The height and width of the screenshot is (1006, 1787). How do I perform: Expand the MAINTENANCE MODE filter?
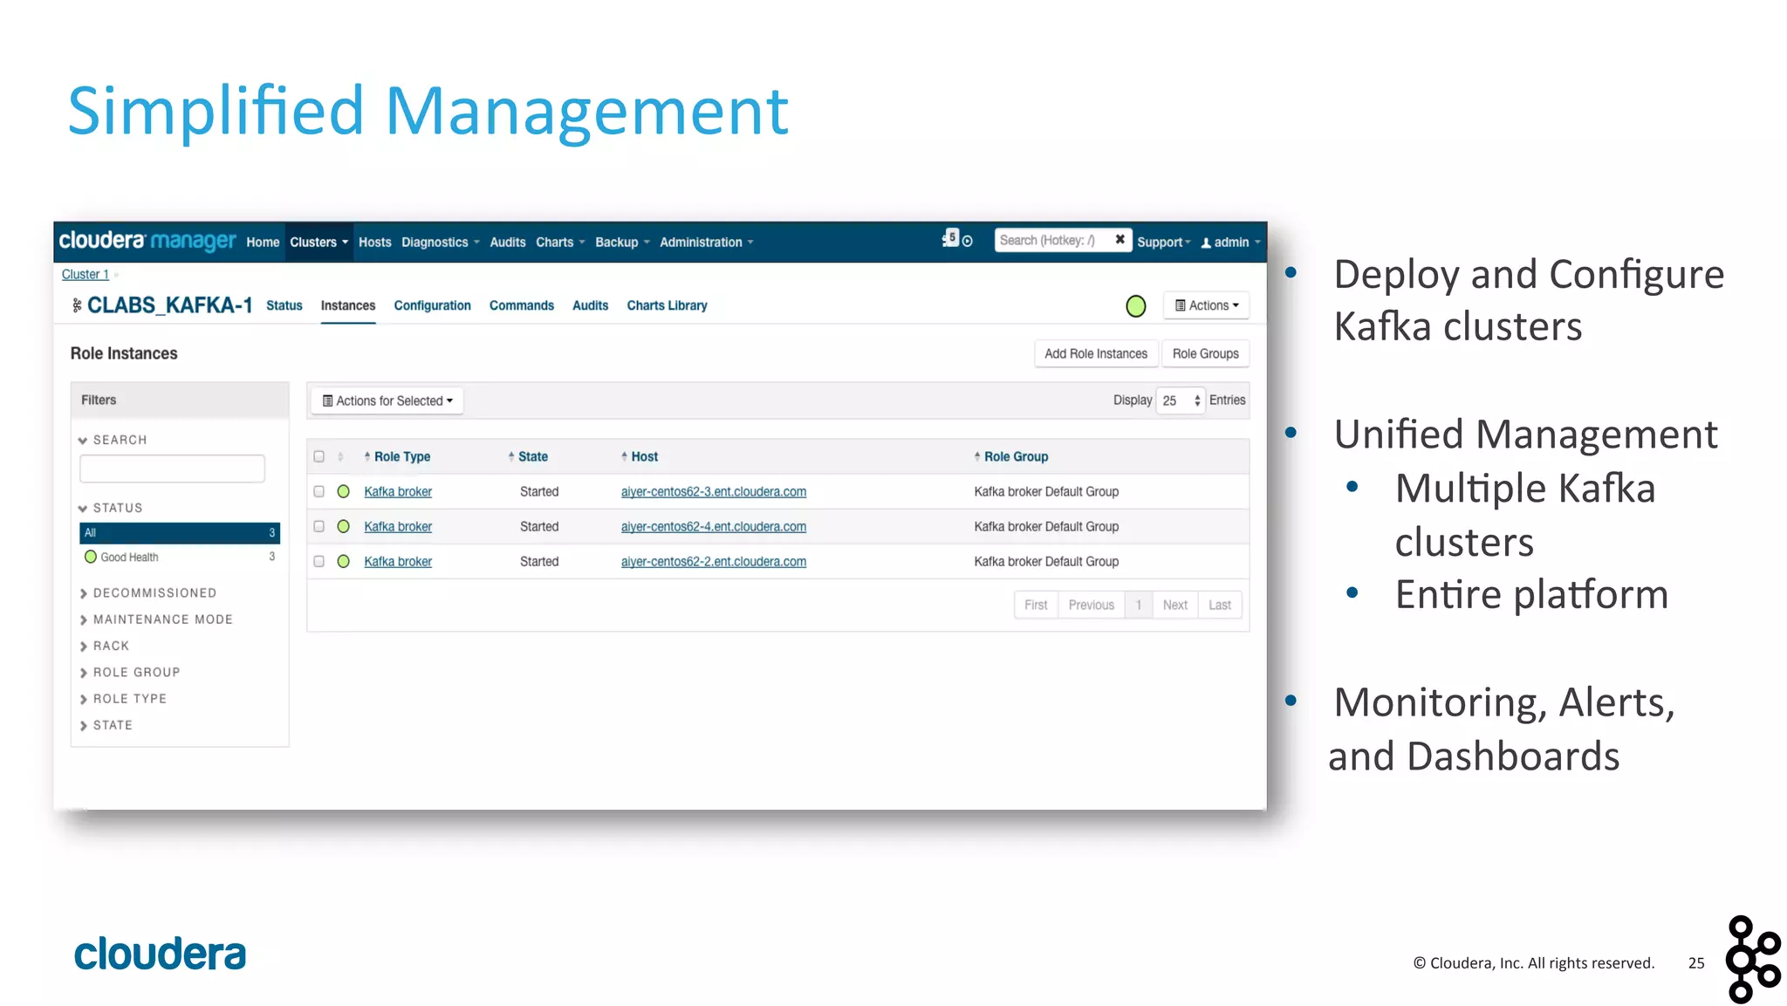pyautogui.click(x=156, y=619)
